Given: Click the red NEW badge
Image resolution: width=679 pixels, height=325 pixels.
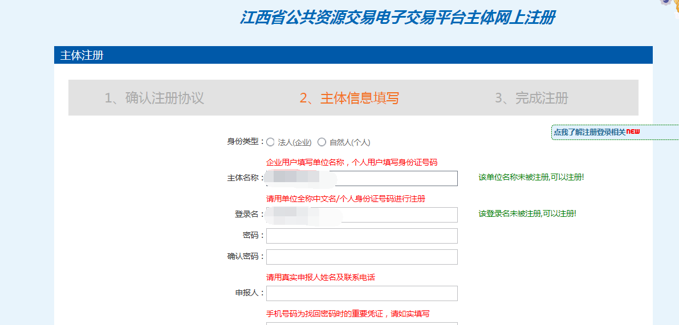Looking at the screenshot, I should click(x=633, y=131).
